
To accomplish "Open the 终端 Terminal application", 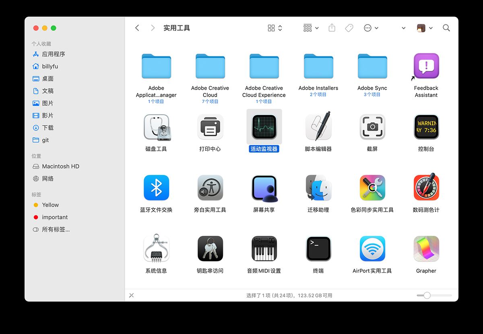I will tap(318, 248).
